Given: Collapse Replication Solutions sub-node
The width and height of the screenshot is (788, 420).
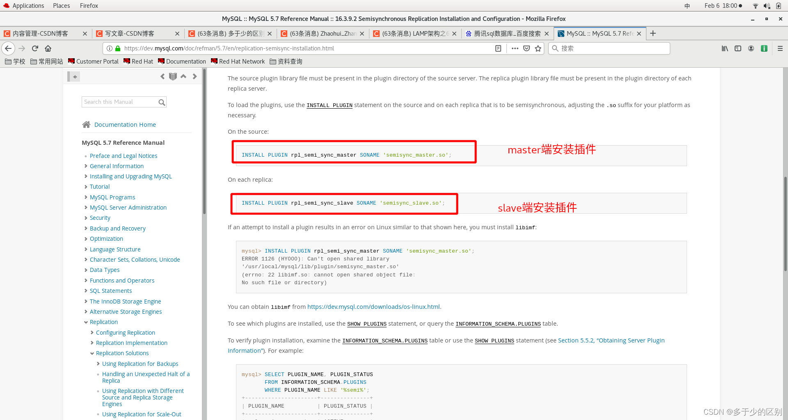Looking at the screenshot, I should [x=92, y=353].
